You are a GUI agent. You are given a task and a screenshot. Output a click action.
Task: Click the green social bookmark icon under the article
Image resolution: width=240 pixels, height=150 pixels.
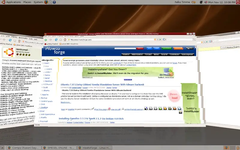point(160,109)
